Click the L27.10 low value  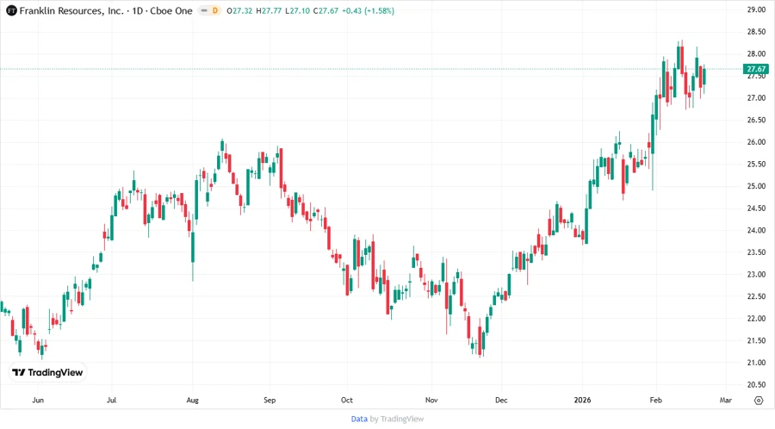coord(298,10)
